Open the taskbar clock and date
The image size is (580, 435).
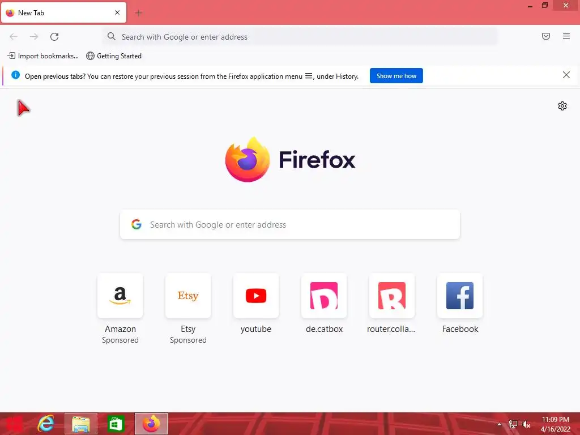coord(555,424)
